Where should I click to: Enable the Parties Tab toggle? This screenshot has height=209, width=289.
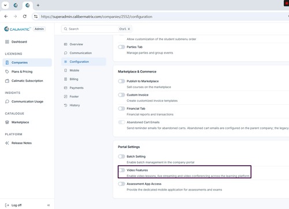(x=121, y=47)
